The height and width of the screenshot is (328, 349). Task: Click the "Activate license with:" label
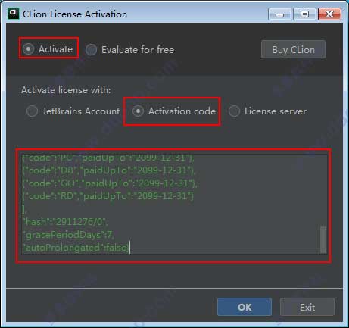pos(66,90)
